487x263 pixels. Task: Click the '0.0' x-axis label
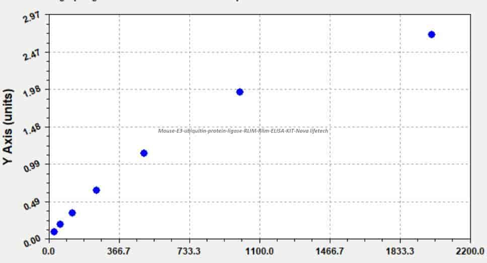pos(48,251)
